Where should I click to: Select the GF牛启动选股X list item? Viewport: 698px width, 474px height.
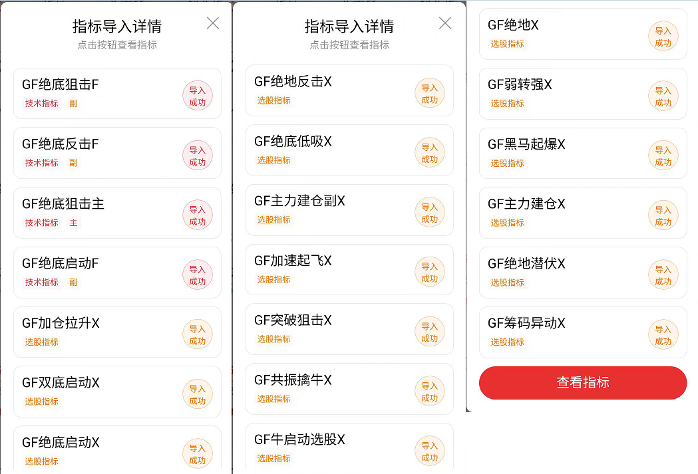coord(350,447)
